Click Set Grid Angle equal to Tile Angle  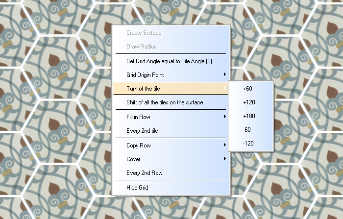(169, 61)
